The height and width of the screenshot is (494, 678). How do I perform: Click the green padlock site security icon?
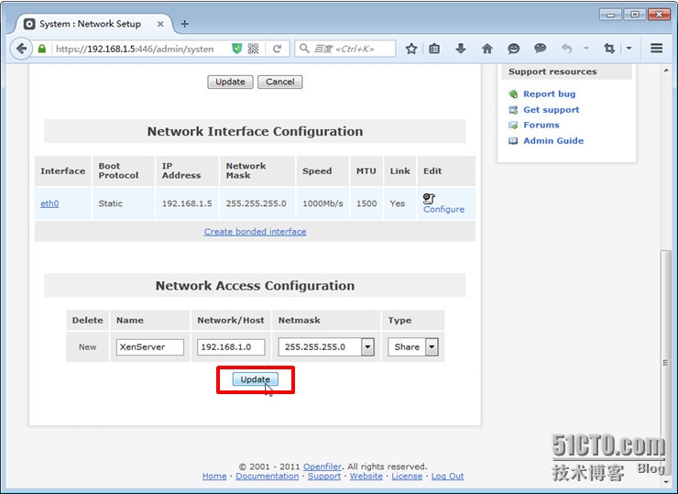42,49
